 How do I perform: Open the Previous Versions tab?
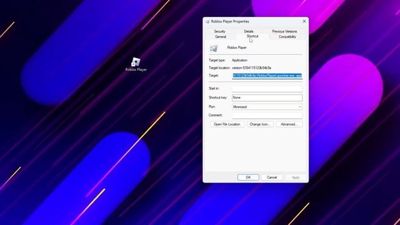coord(284,31)
